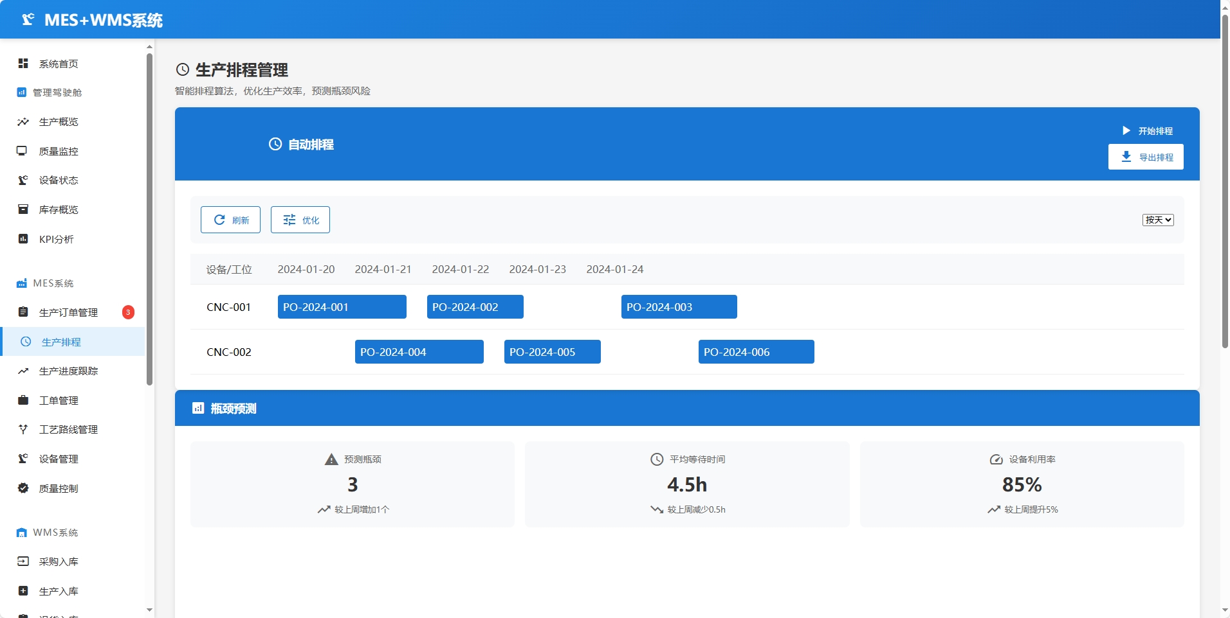Click the KPI分析 chart icon
This screenshot has height=618, width=1230.
[23, 239]
